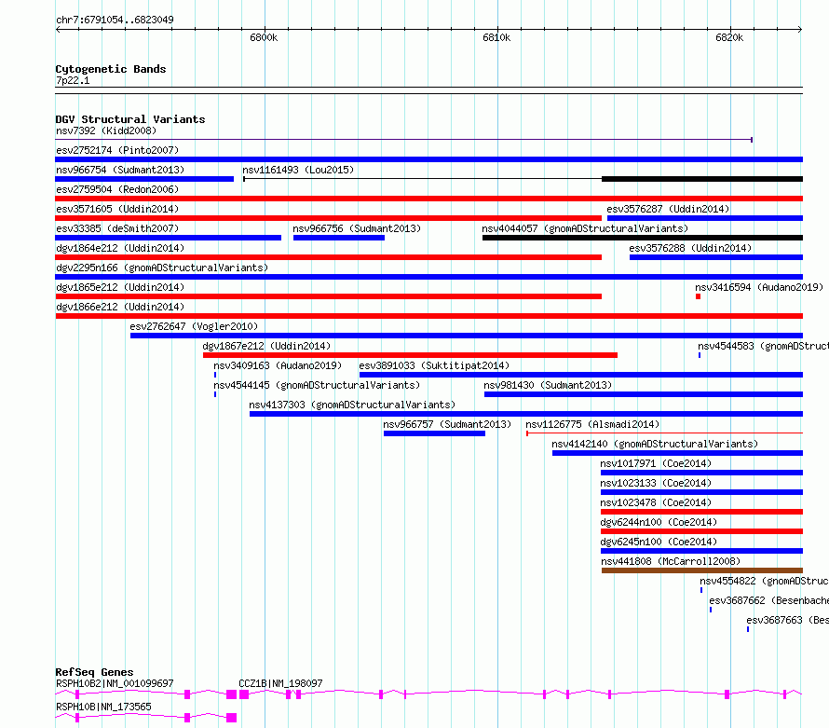The width and height of the screenshot is (829, 728).
Task: Open nsv3409163 (Audano2019) variant
Action: (x=278, y=365)
